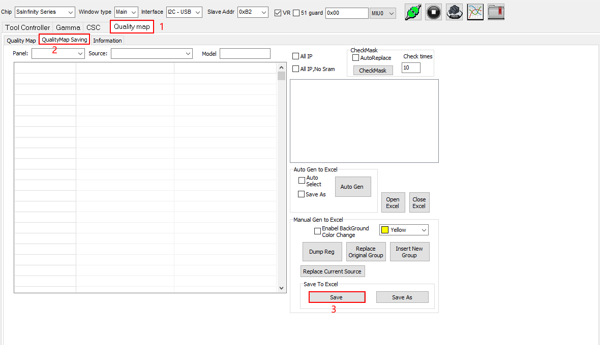This screenshot has height=345, width=600.
Task: Switch to the Gamma tab
Action: point(68,27)
